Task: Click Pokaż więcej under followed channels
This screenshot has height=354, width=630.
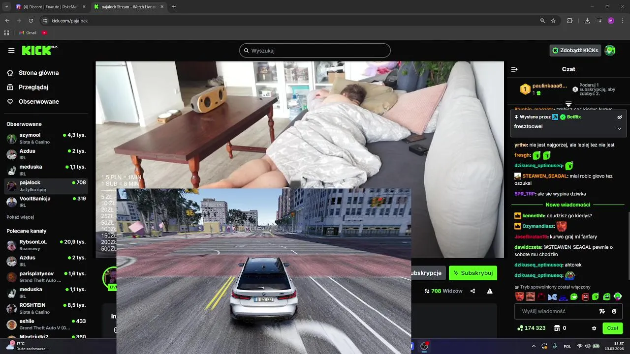Action: coord(20,217)
